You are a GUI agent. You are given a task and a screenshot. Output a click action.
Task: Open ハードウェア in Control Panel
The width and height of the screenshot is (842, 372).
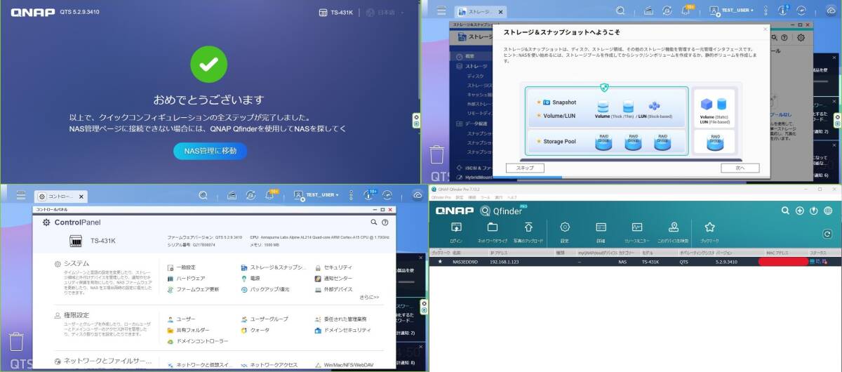coord(186,278)
